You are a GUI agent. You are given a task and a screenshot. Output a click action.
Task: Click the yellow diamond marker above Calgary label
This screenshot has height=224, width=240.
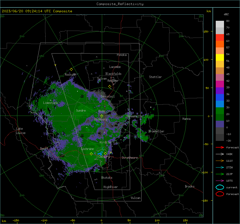tap(105, 153)
